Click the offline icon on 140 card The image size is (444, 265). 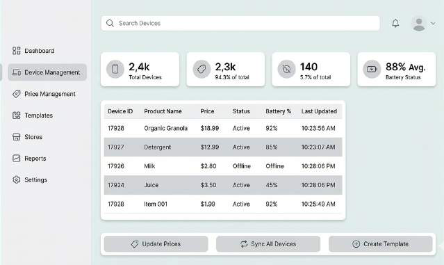[286, 69]
